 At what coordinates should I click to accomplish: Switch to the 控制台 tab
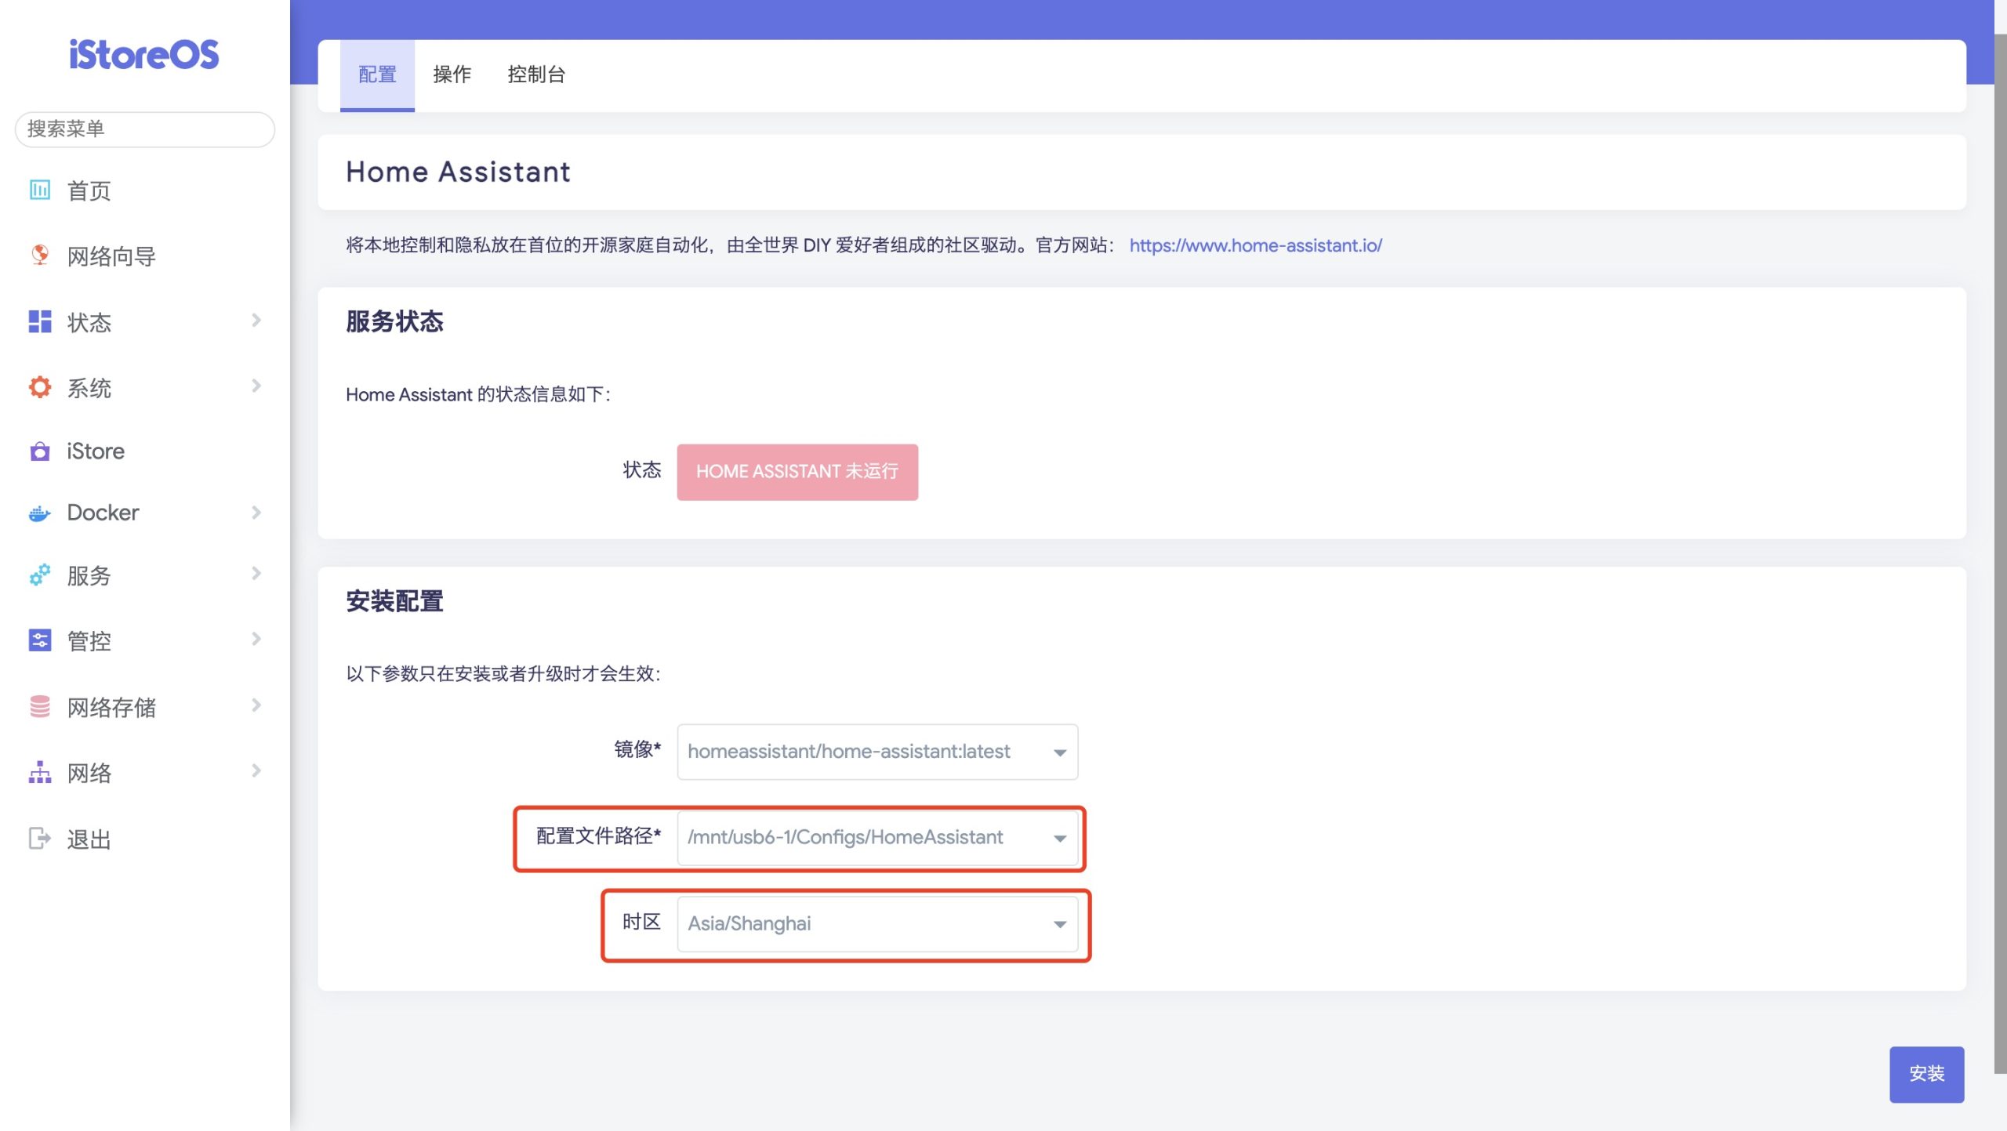(536, 75)
